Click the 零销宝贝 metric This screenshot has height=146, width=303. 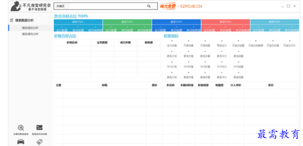(x=222, y=46)
